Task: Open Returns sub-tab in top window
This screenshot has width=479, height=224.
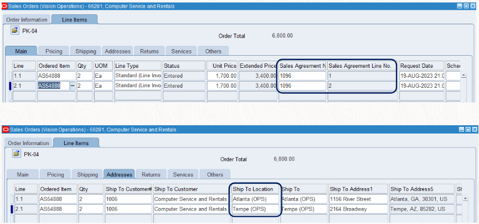Action: click(x=150, y=51)
